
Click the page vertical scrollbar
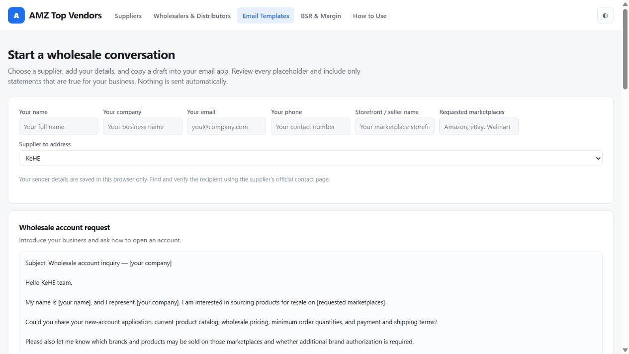tap(625, 49)
